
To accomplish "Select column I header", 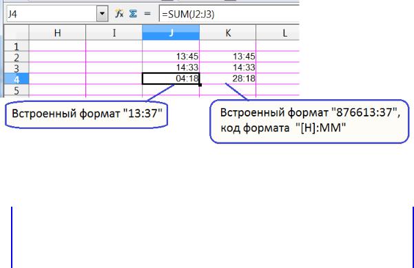I will [114, 33].
